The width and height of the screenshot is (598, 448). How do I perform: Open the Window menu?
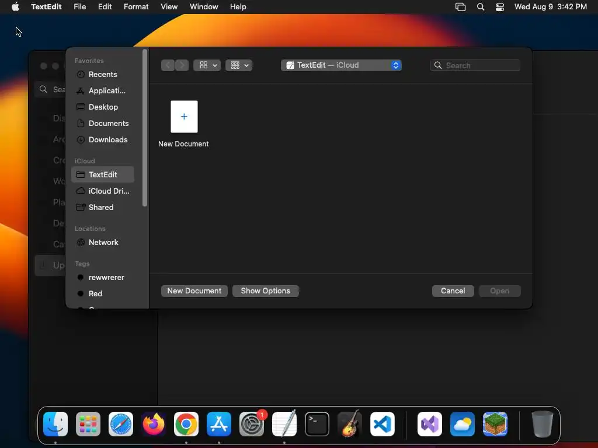[x=204, y=6]
